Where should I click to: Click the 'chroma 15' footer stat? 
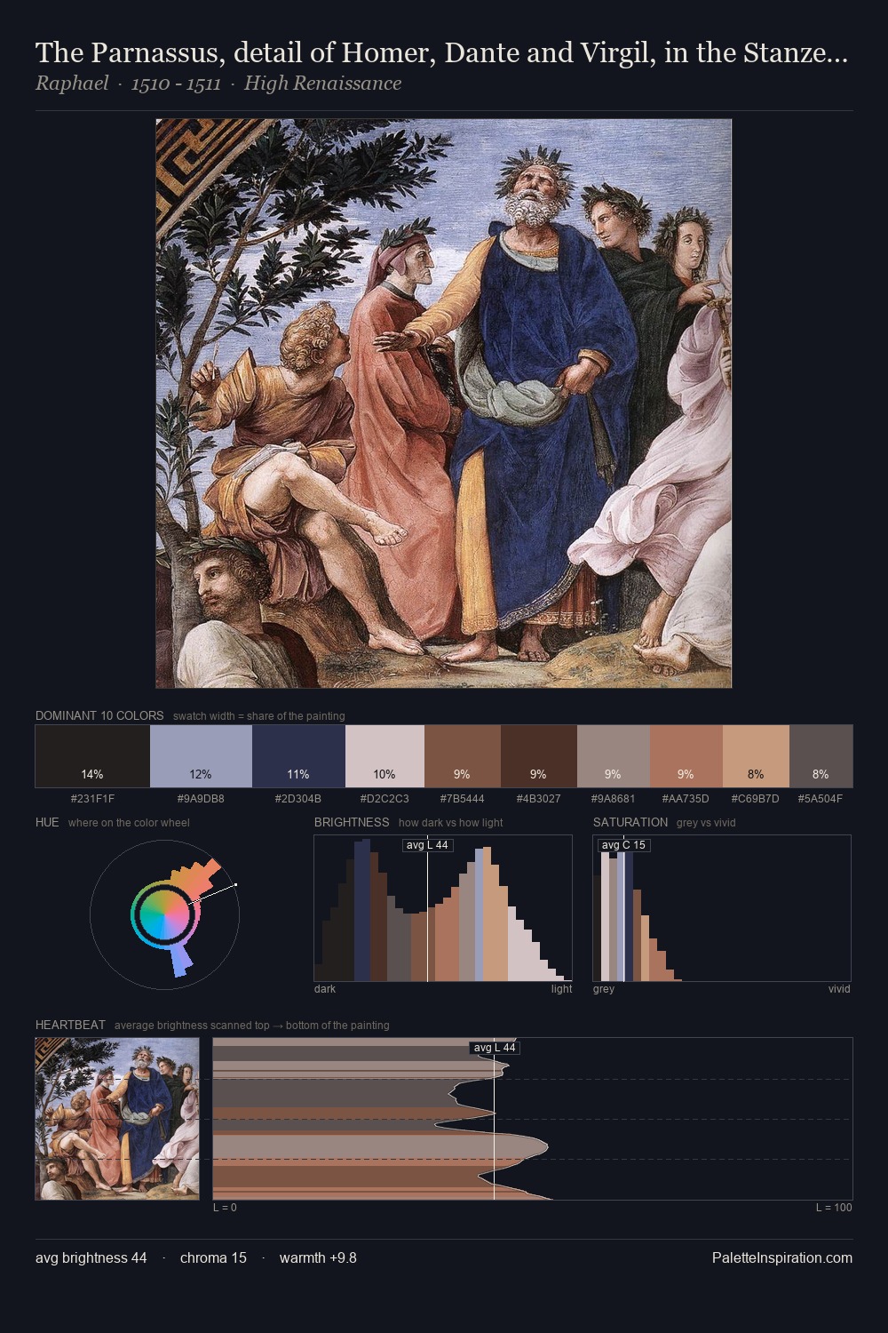[x=213, y=1257]
